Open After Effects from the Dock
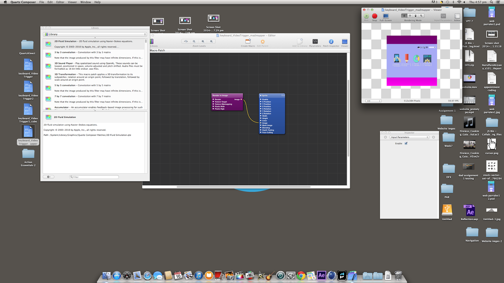504x283 pixels. click(321, 275)
